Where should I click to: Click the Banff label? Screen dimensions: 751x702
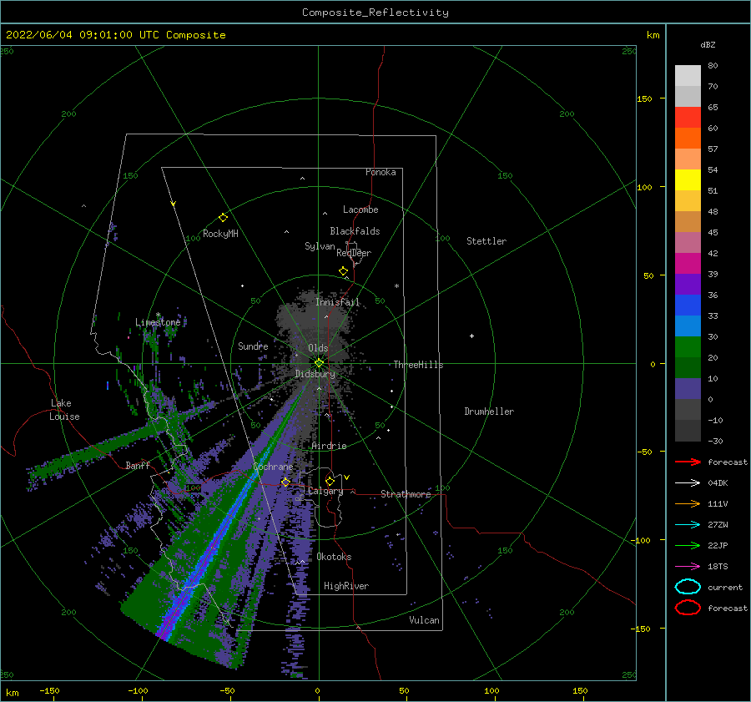coord(138,465)
